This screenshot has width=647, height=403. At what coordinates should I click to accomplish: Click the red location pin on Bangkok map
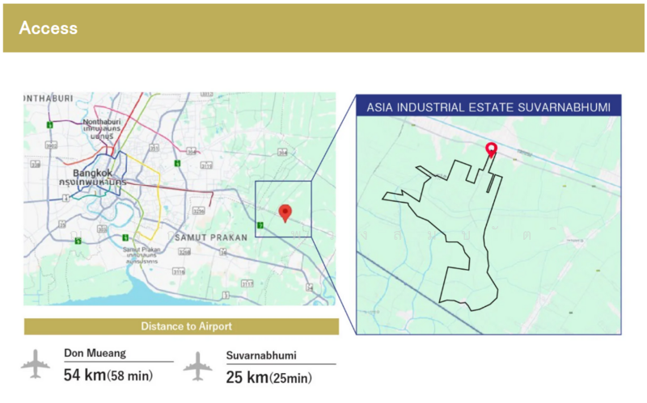point(284,212)
